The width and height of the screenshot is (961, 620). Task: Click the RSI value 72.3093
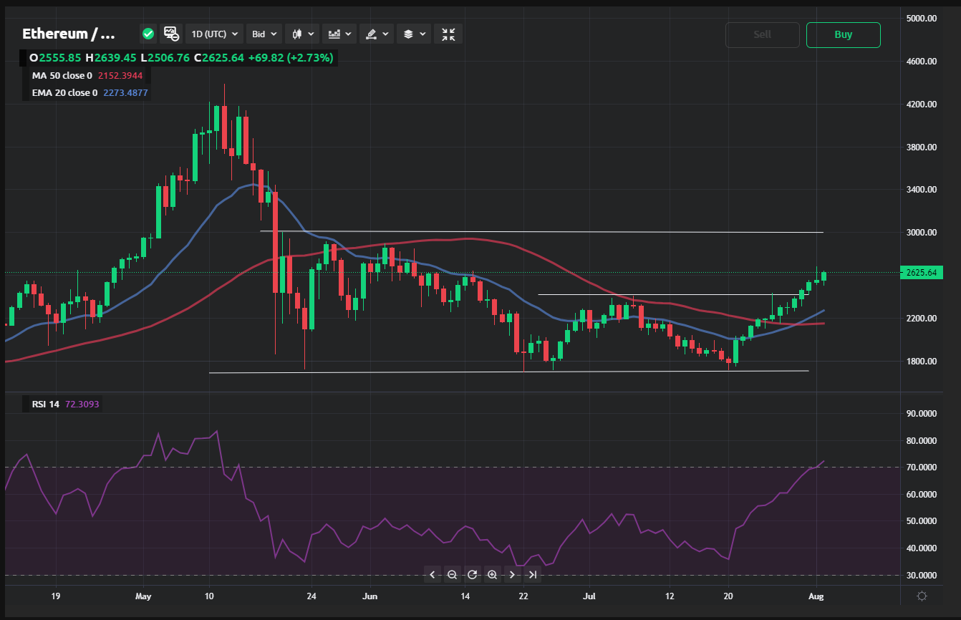coord(82,405)
